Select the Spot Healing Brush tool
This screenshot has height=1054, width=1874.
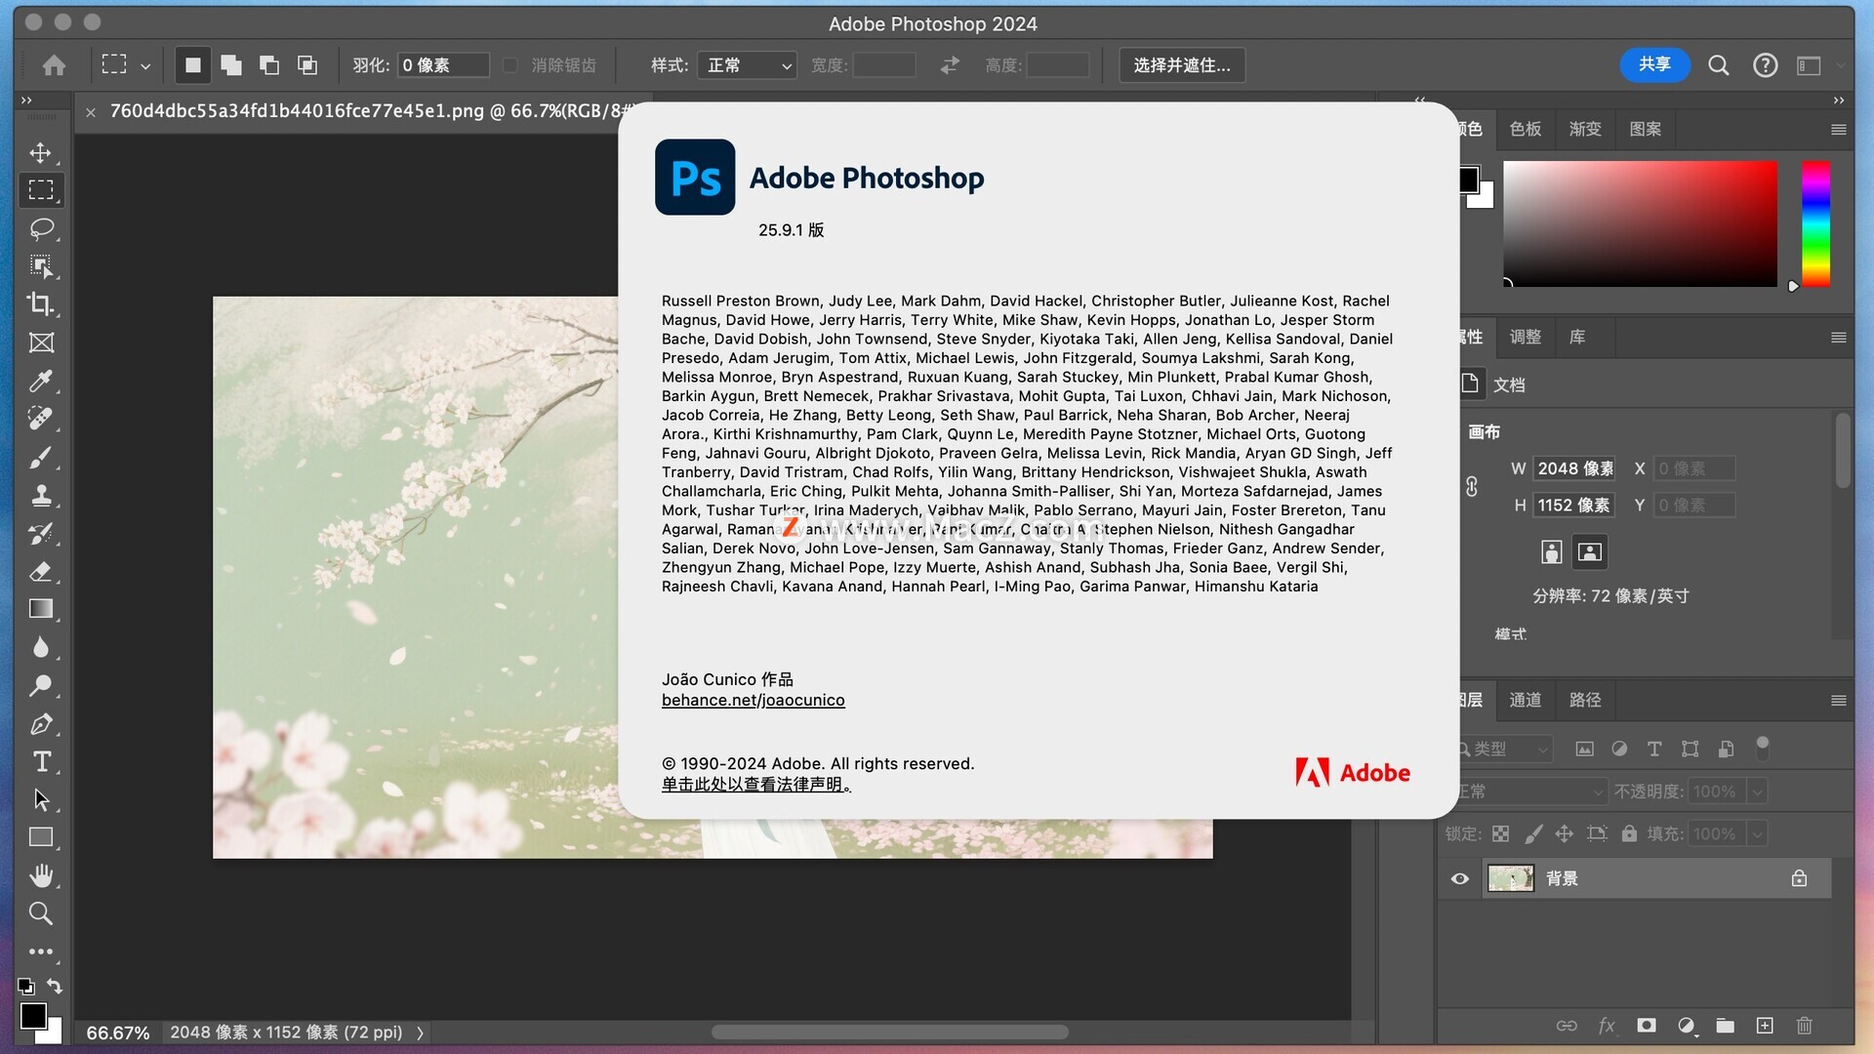[40, 419]
